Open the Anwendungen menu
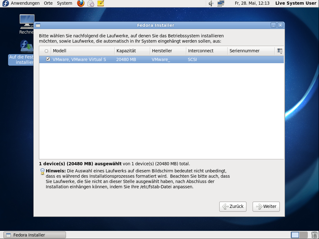Screen dimensions: 319x239 click(x=25, y=3)
